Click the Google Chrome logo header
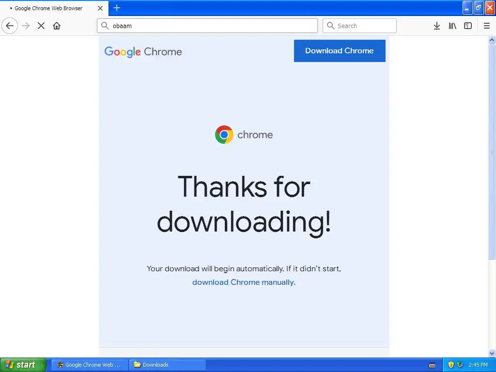This screenshot has width=496, height=372. tap(143, 51)
